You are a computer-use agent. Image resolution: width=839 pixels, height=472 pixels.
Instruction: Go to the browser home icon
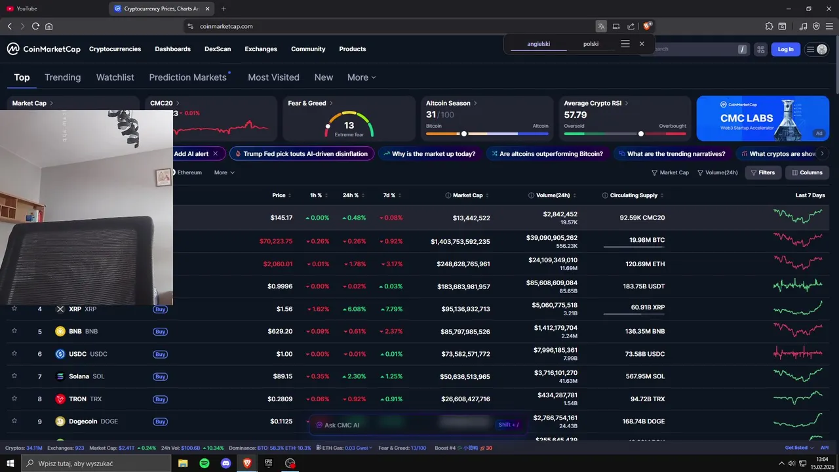click(49, 26)
